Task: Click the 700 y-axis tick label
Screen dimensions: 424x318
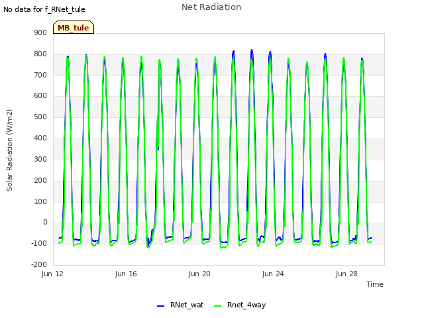Action: [40, 75]
